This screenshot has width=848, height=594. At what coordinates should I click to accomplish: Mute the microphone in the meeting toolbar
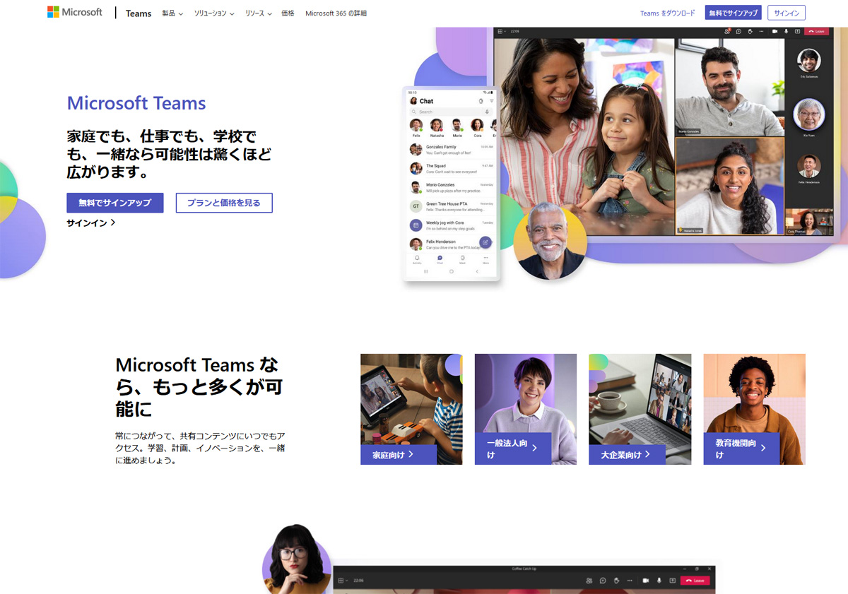pos(786,31)
